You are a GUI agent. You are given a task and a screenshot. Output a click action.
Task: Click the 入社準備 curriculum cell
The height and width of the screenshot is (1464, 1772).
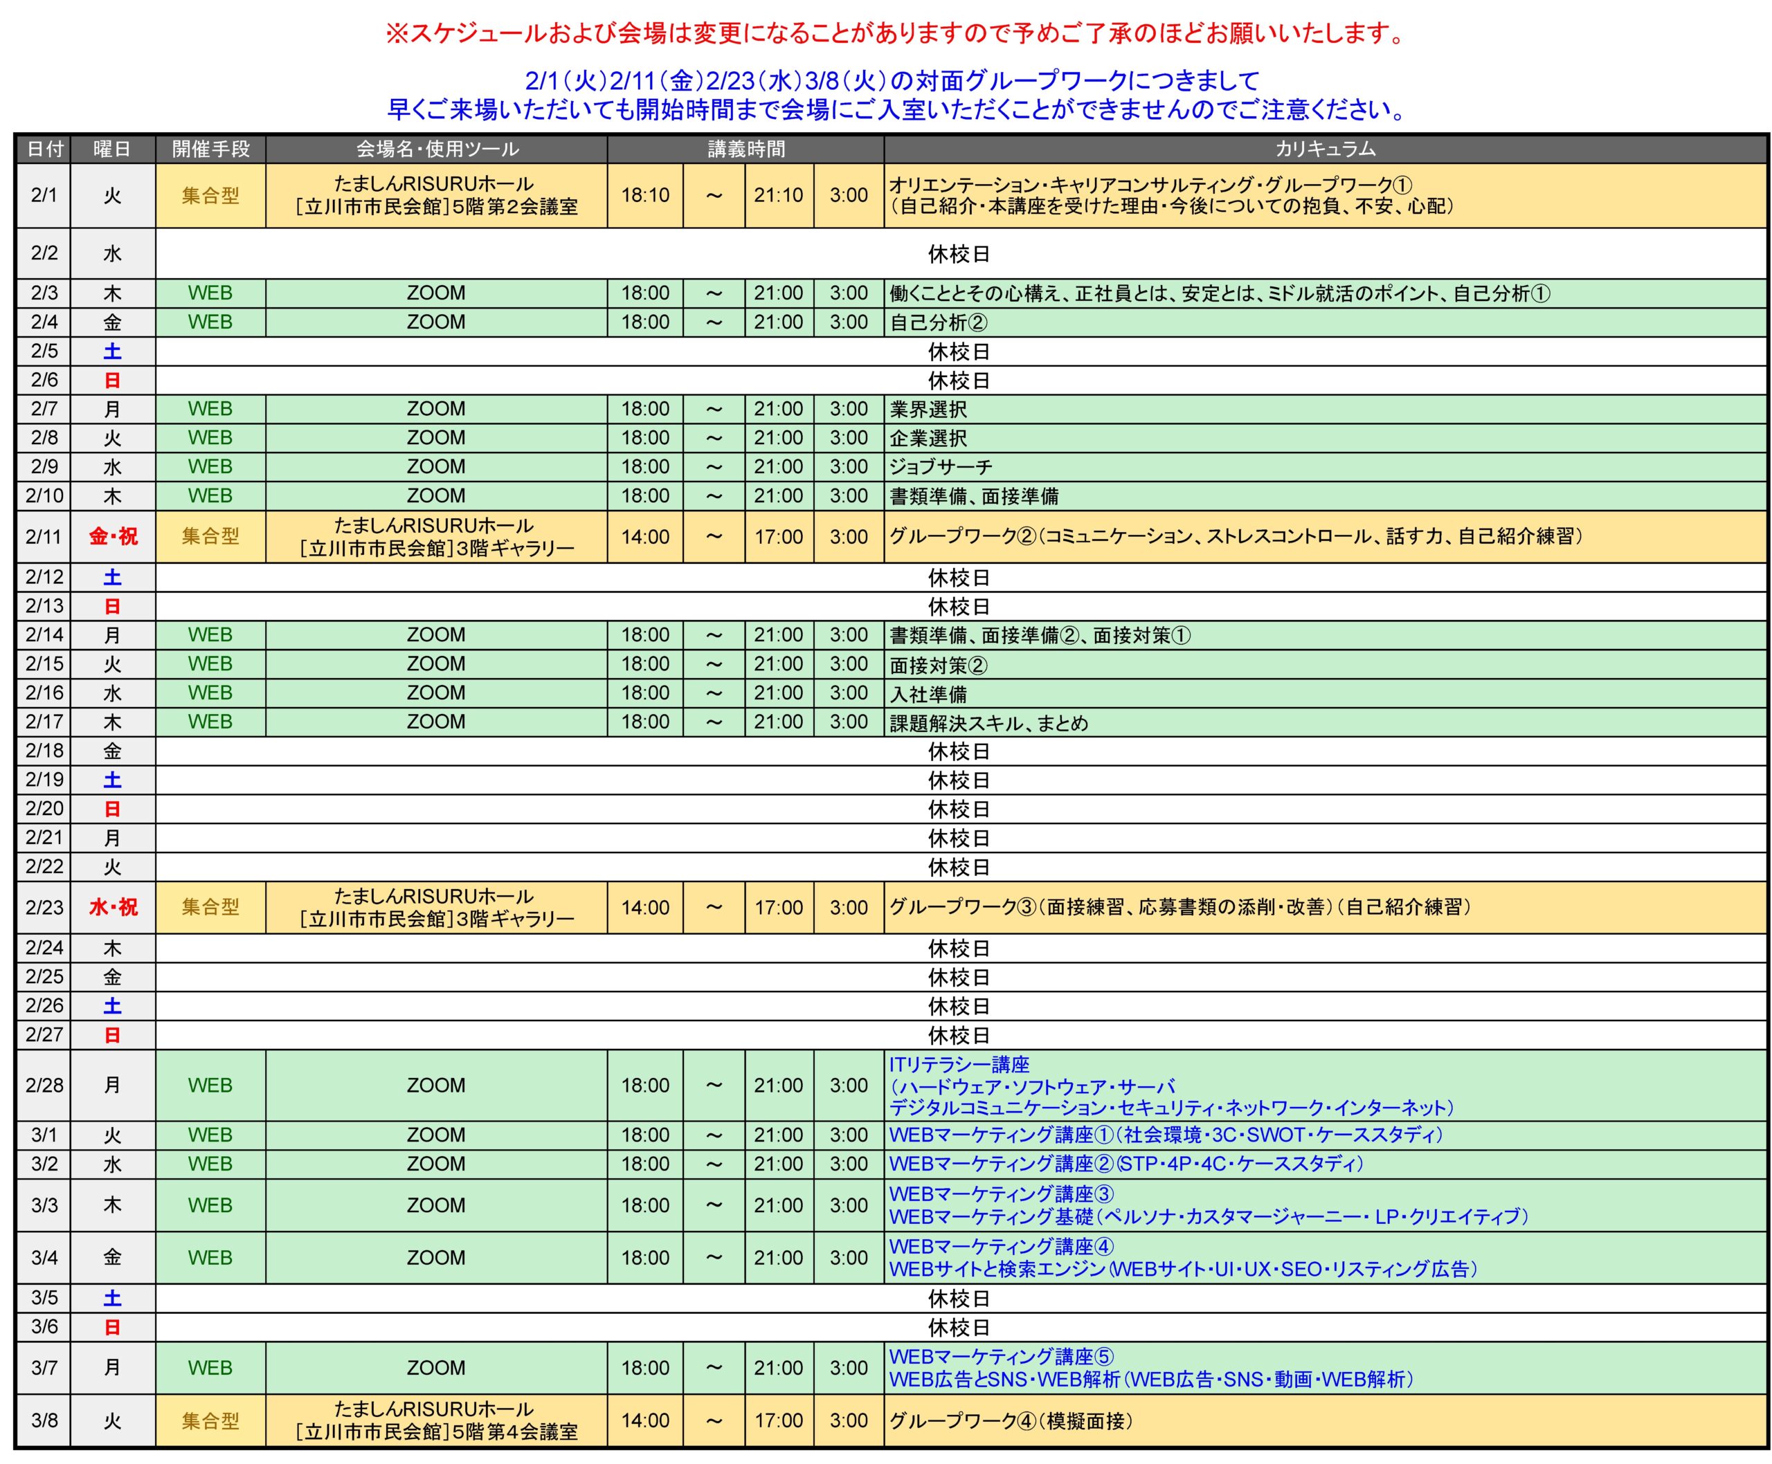point(1326,693)
